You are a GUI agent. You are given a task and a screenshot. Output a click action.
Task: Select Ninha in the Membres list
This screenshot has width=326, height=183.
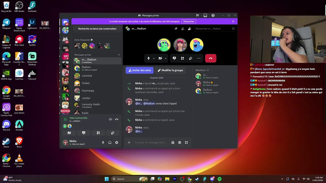click(x=215, y=84)
